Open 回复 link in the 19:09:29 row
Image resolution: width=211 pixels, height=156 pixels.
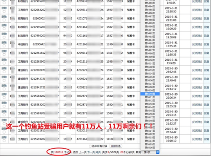click(x=206, y=27)
